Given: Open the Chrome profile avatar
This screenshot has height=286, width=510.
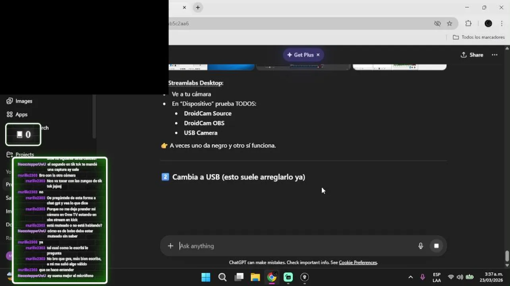Looking at the screenshot, I should 488,23.
